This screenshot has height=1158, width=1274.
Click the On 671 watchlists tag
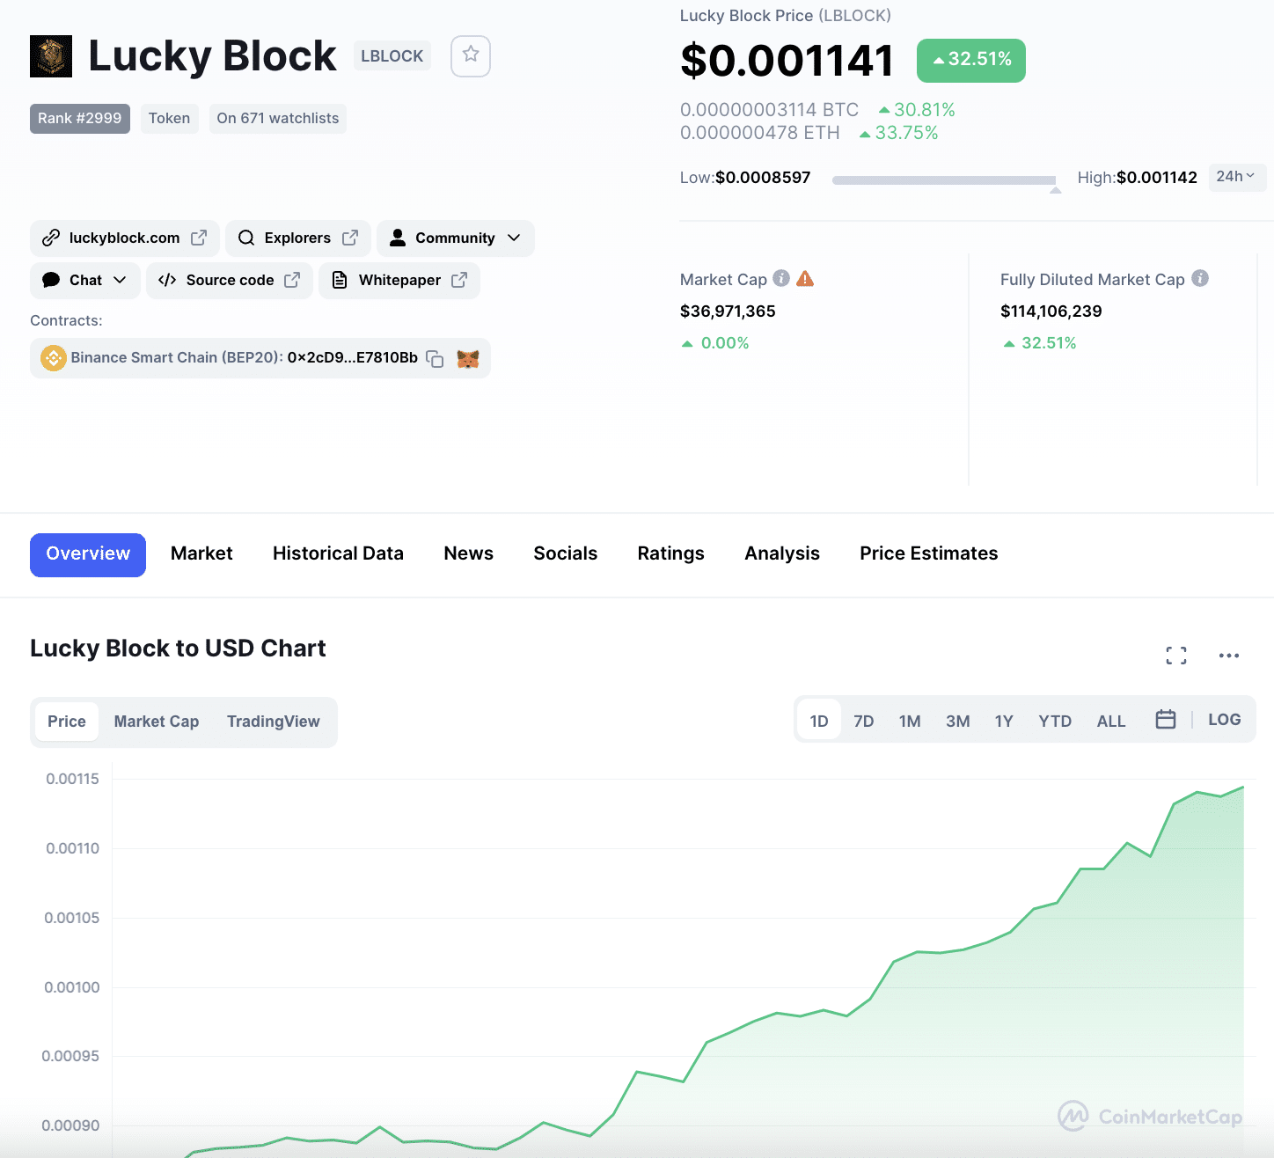click(278, 119)
